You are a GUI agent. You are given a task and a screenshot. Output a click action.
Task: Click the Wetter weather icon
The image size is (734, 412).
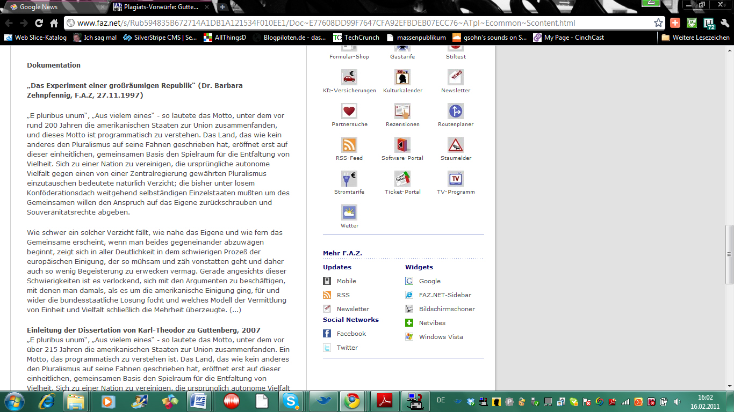349,212
